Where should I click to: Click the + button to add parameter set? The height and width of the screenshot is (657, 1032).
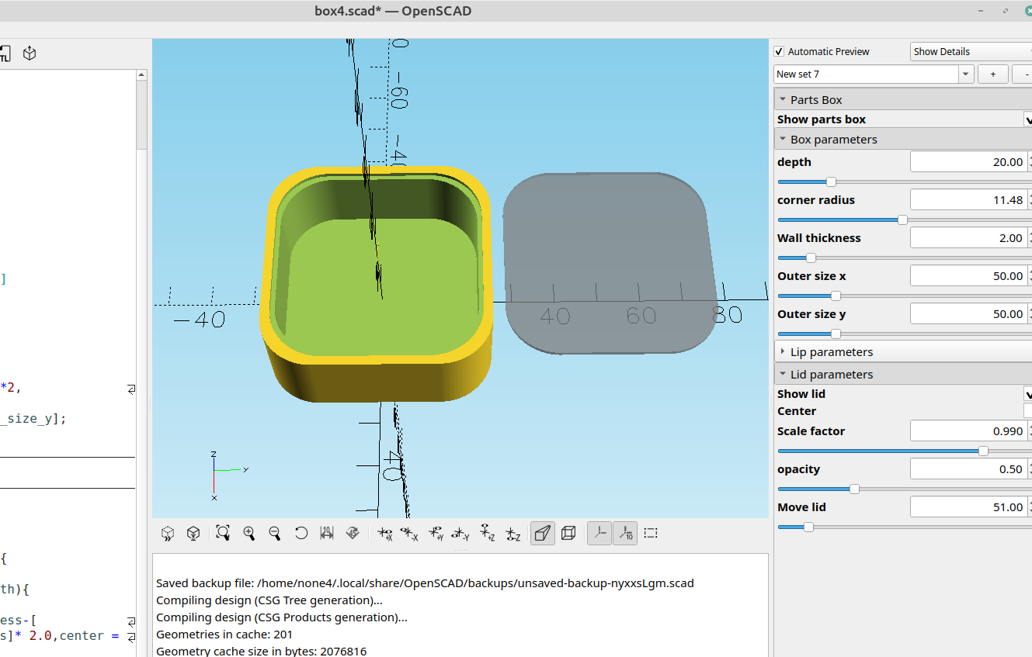coord(993,74)
